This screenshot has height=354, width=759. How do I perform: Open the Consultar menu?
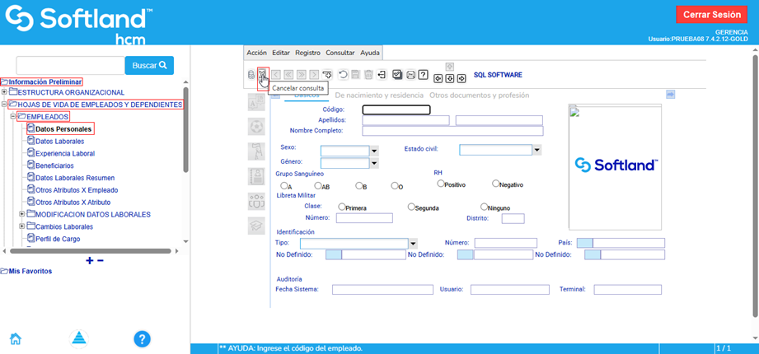[340, 52]
